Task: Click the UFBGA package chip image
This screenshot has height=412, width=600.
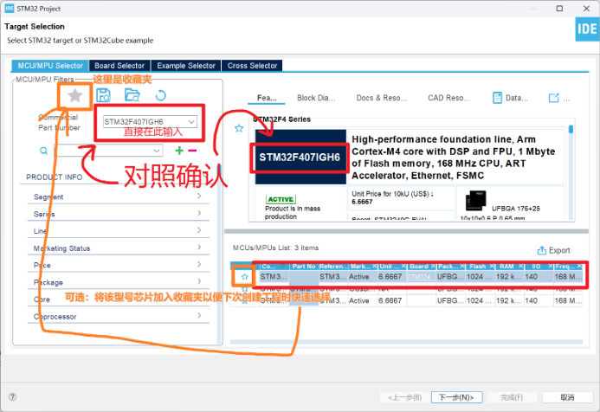Action: click(475, 201)
